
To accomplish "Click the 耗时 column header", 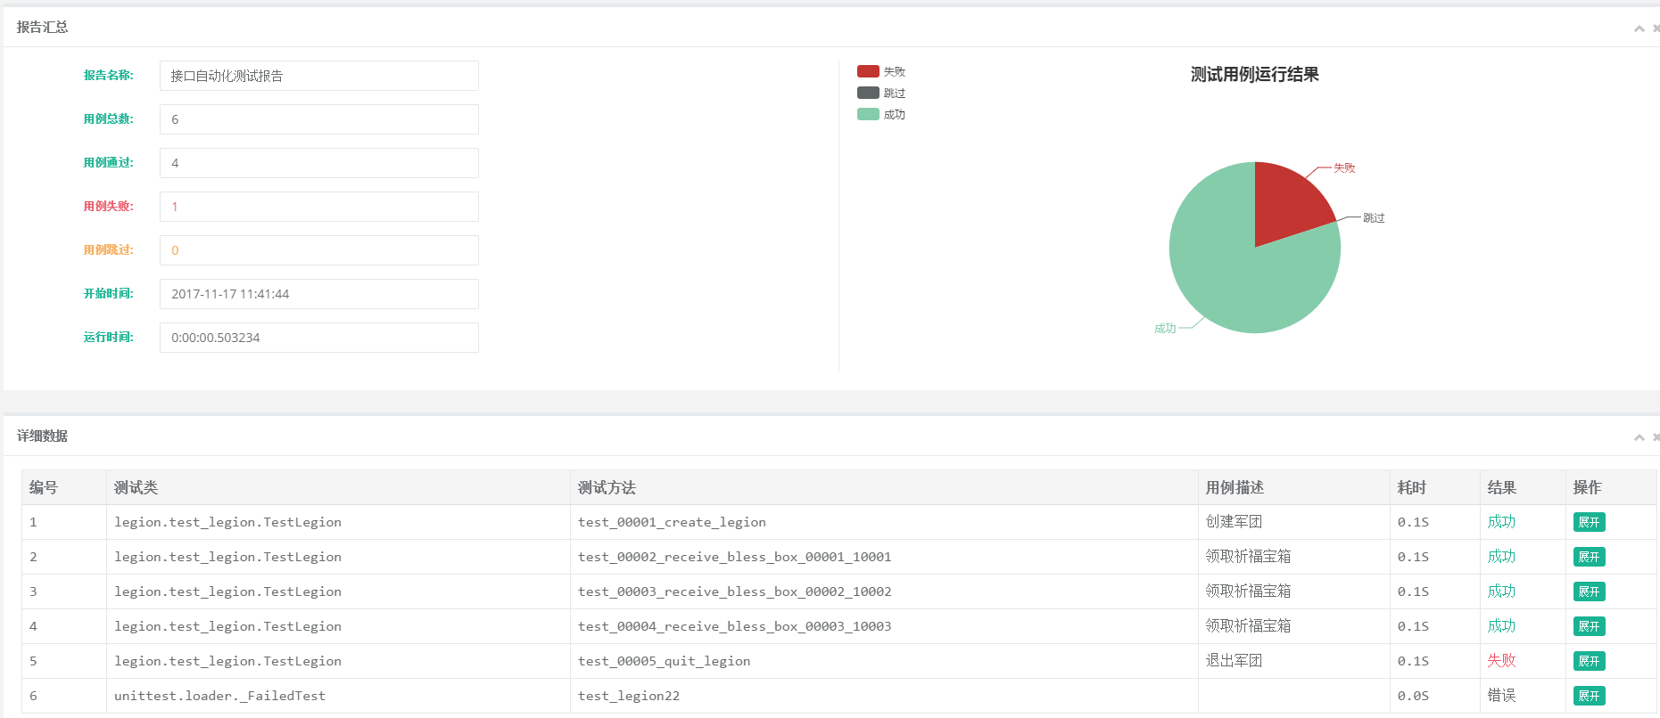I will point(1435,487).
